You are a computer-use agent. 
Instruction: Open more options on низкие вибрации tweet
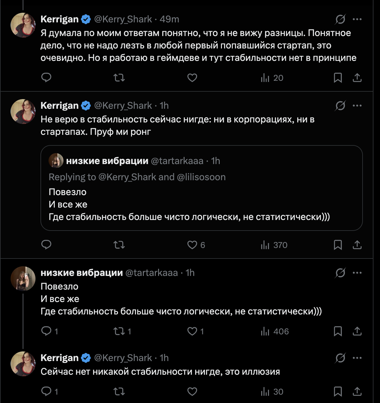tap(357, 273)
